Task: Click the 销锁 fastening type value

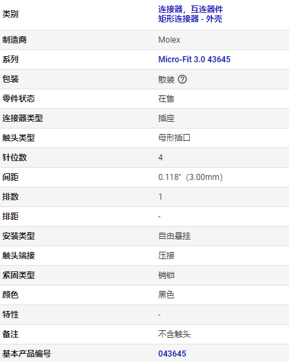Action: pos(166,275)
